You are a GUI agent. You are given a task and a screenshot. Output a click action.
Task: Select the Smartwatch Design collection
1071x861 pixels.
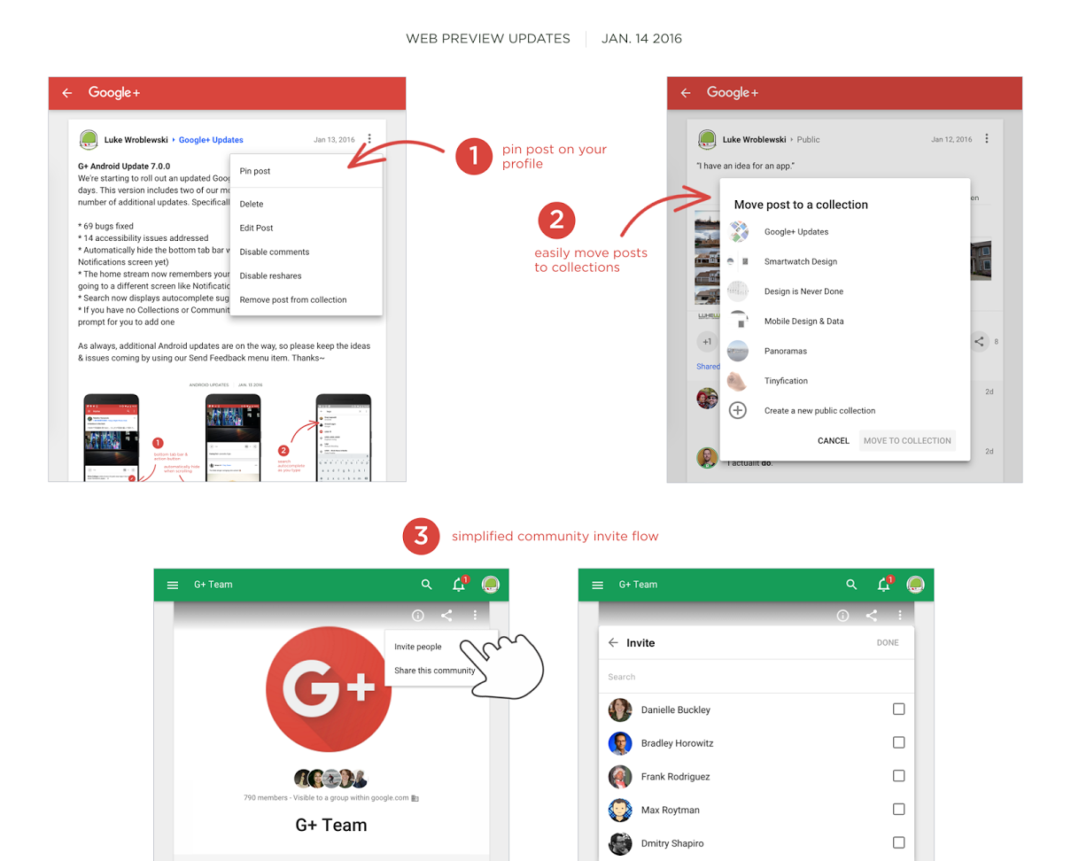coord(800,262)
